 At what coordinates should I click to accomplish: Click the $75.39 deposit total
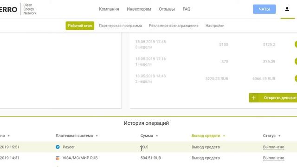(269, 61)
